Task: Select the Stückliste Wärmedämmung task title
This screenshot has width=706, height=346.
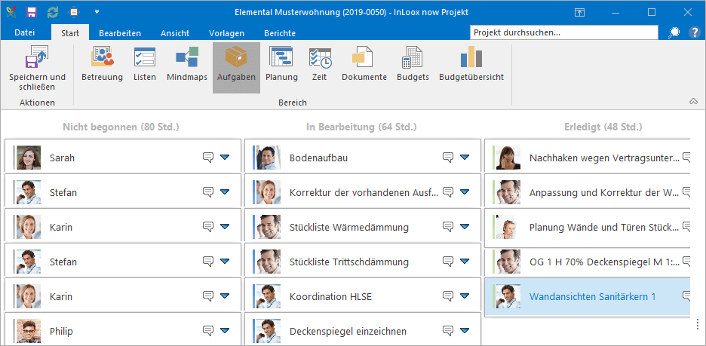Action: pos(349,227)
